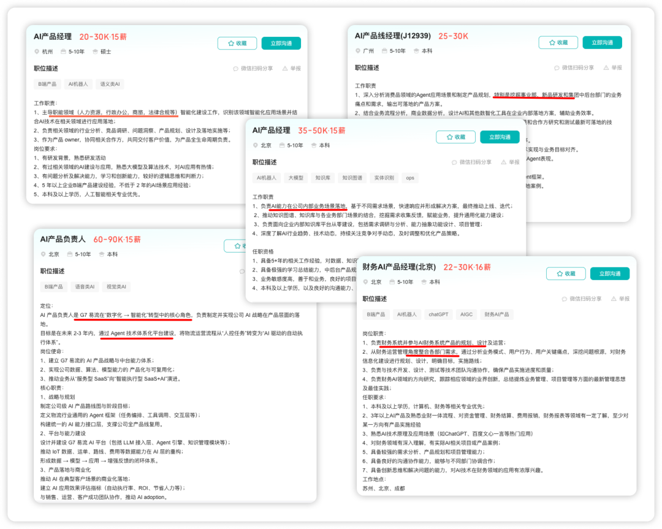The width and height of the screenshot is (662, 529).
Task: Click the WeChat share icon on the 财务AI产品经理 card
Action: click(x=565, y=299)
